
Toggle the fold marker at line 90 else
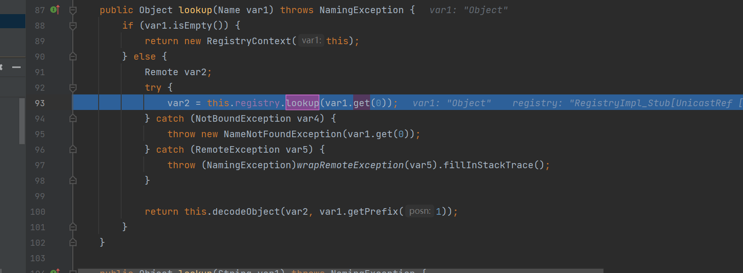tap(73, 56)
